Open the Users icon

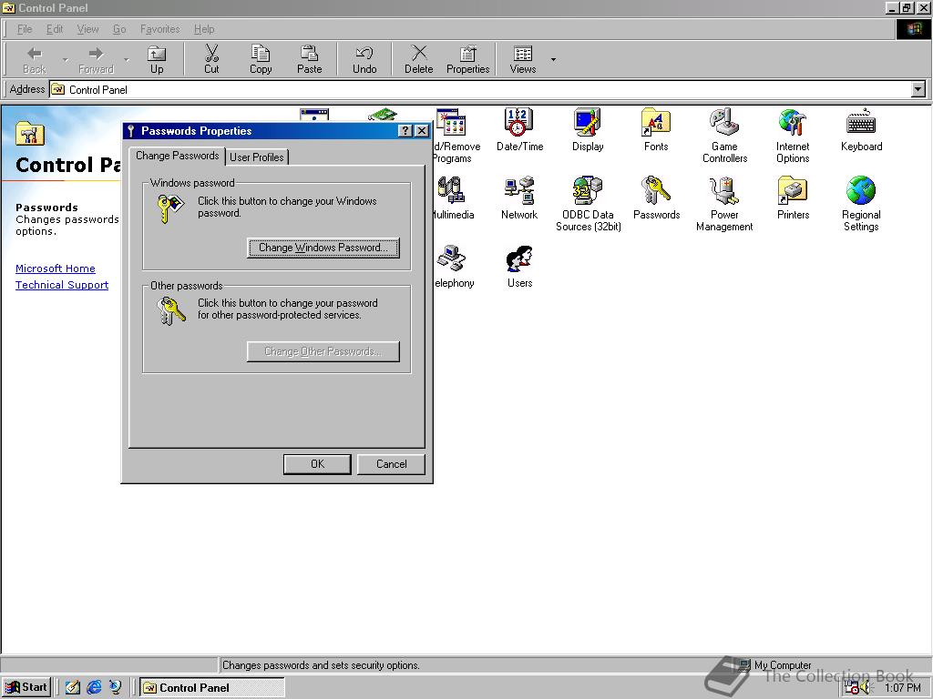(519, 267)
